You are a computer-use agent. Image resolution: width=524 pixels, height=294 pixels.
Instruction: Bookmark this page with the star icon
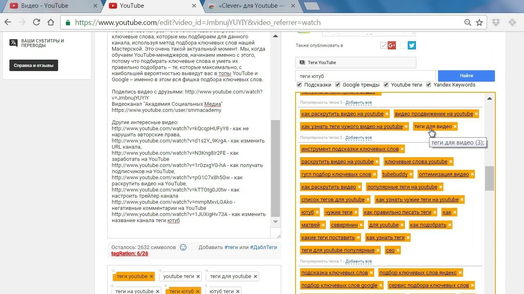point(479,22)
